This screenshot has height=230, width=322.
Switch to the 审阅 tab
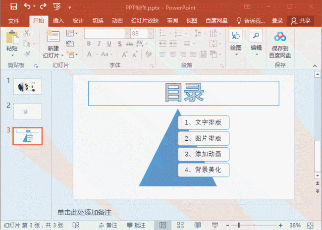(x=172, y=20)
